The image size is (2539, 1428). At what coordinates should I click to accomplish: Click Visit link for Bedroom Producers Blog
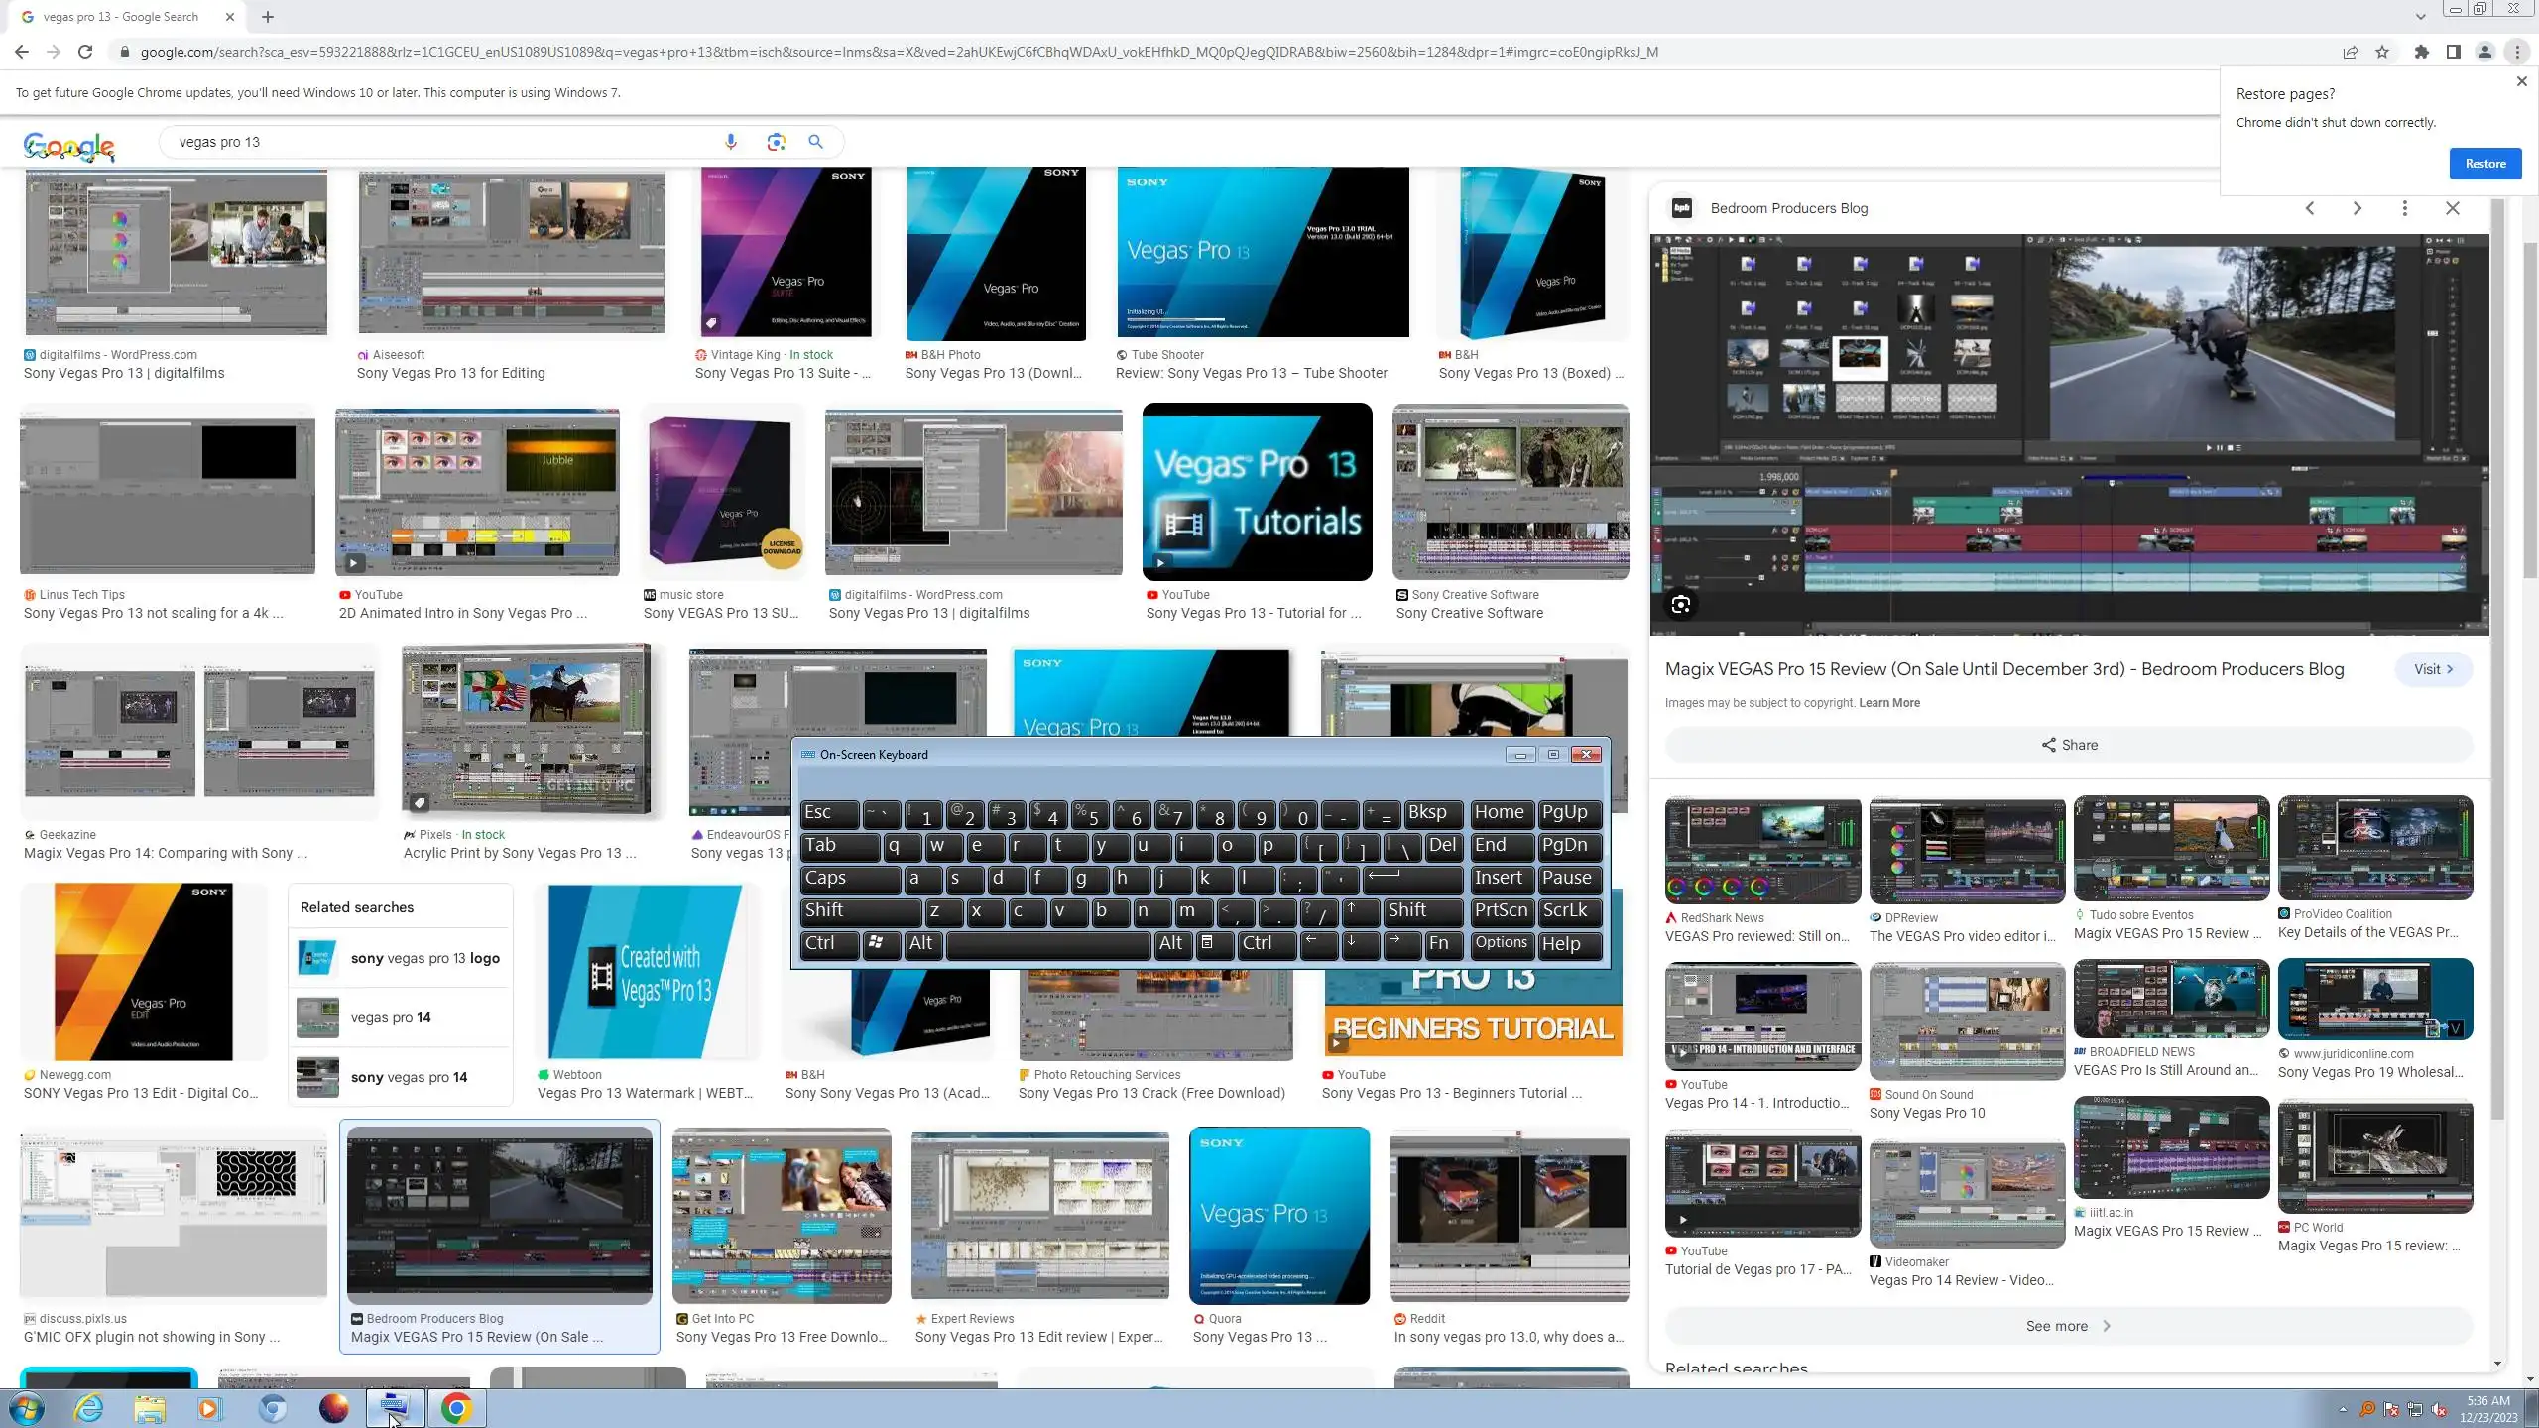pos(2433,669)
